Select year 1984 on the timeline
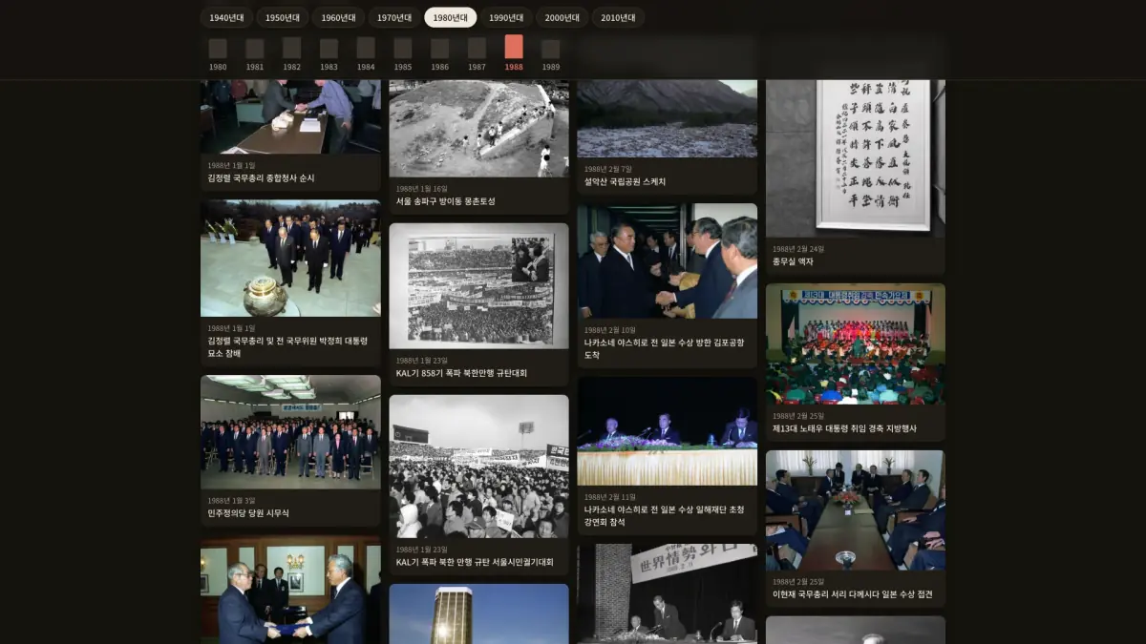The height and width of the screenshot is (644, 1146). coord(366,54)
